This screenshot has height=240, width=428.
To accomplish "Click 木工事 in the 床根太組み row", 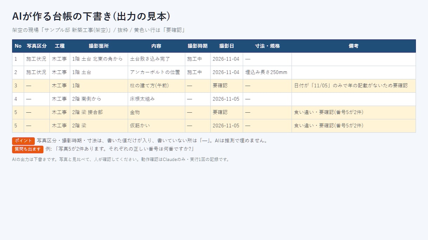I will click(x=59, y=99).
